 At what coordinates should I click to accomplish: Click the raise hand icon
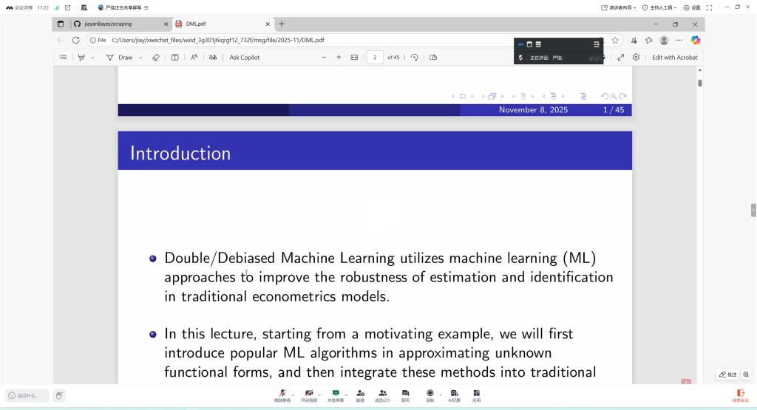(59, 395)
